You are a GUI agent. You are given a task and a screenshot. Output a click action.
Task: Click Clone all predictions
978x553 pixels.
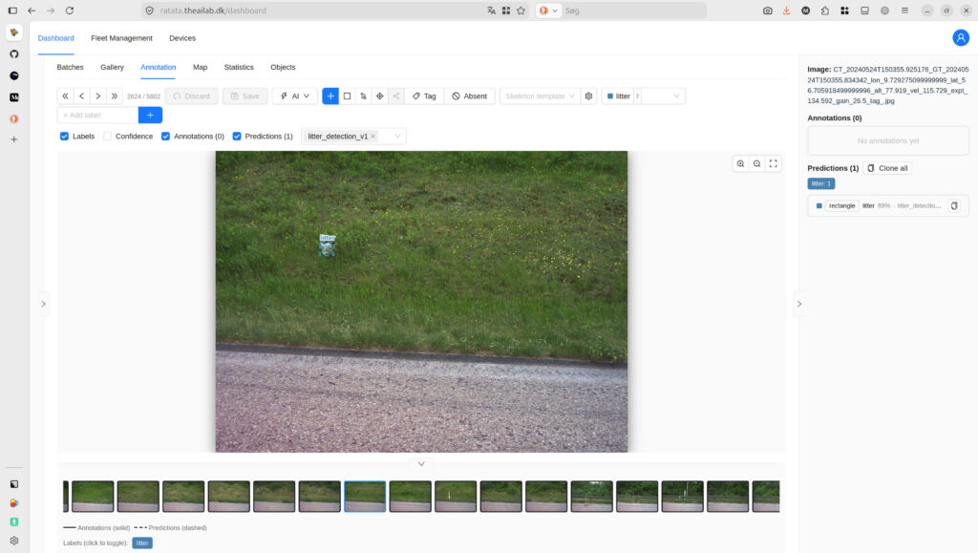[887, 168]
